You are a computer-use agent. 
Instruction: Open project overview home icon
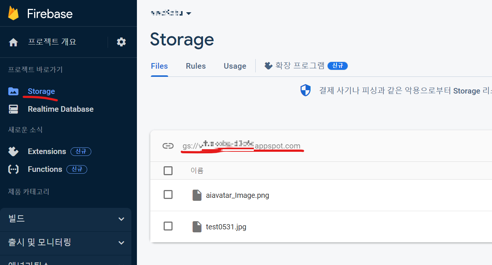[13, 42]
